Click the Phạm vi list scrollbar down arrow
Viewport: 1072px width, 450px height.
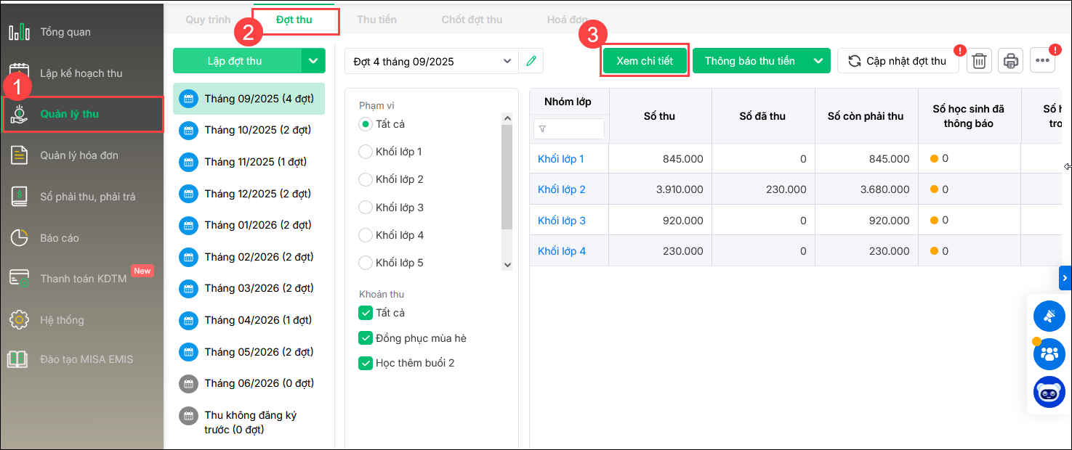tap(507, 265)
